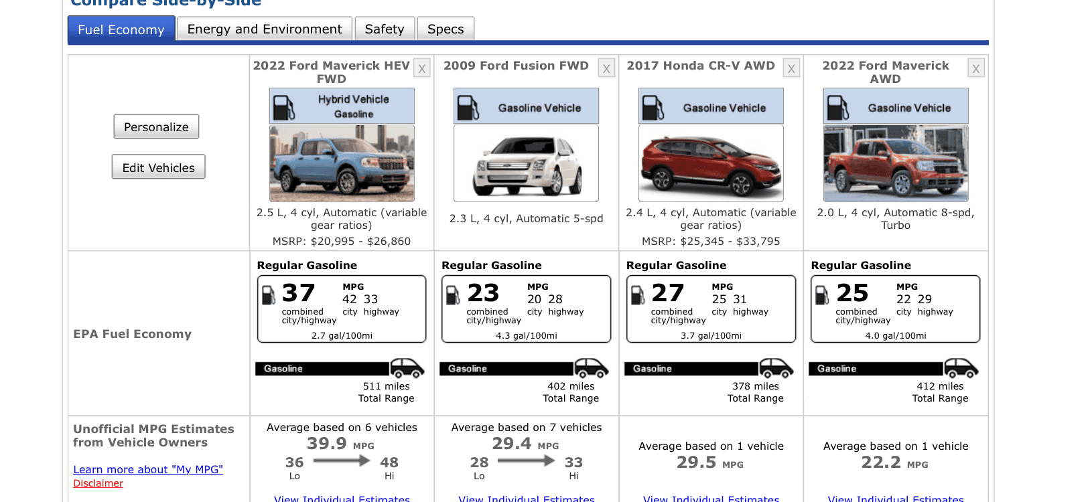Click the "EPA Fuel Economy" row label

pos(133,334)
